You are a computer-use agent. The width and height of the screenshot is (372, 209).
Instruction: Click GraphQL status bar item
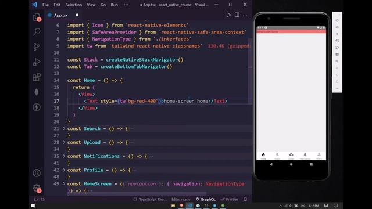tap(206, 199)
